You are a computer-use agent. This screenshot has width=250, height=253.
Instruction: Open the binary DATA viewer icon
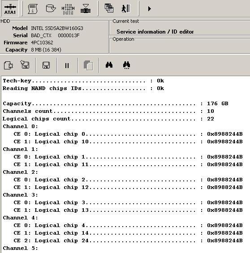(68, 9)
